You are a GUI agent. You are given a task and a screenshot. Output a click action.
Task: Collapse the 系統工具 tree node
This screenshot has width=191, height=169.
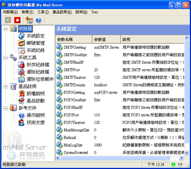5,58
